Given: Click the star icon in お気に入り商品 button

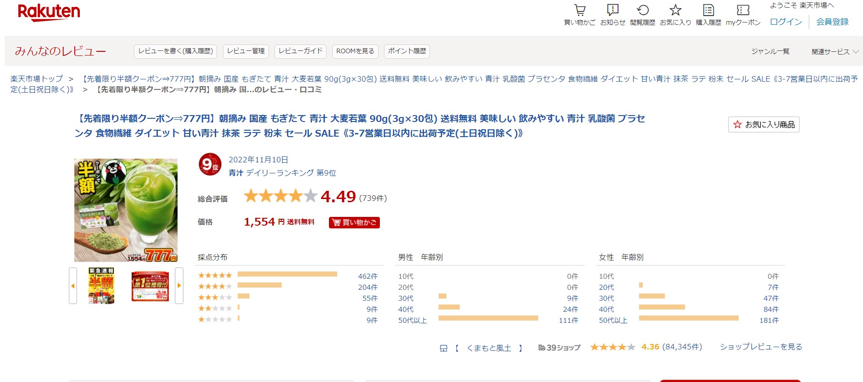Looking at the screenshot, I should pos(737,124).
